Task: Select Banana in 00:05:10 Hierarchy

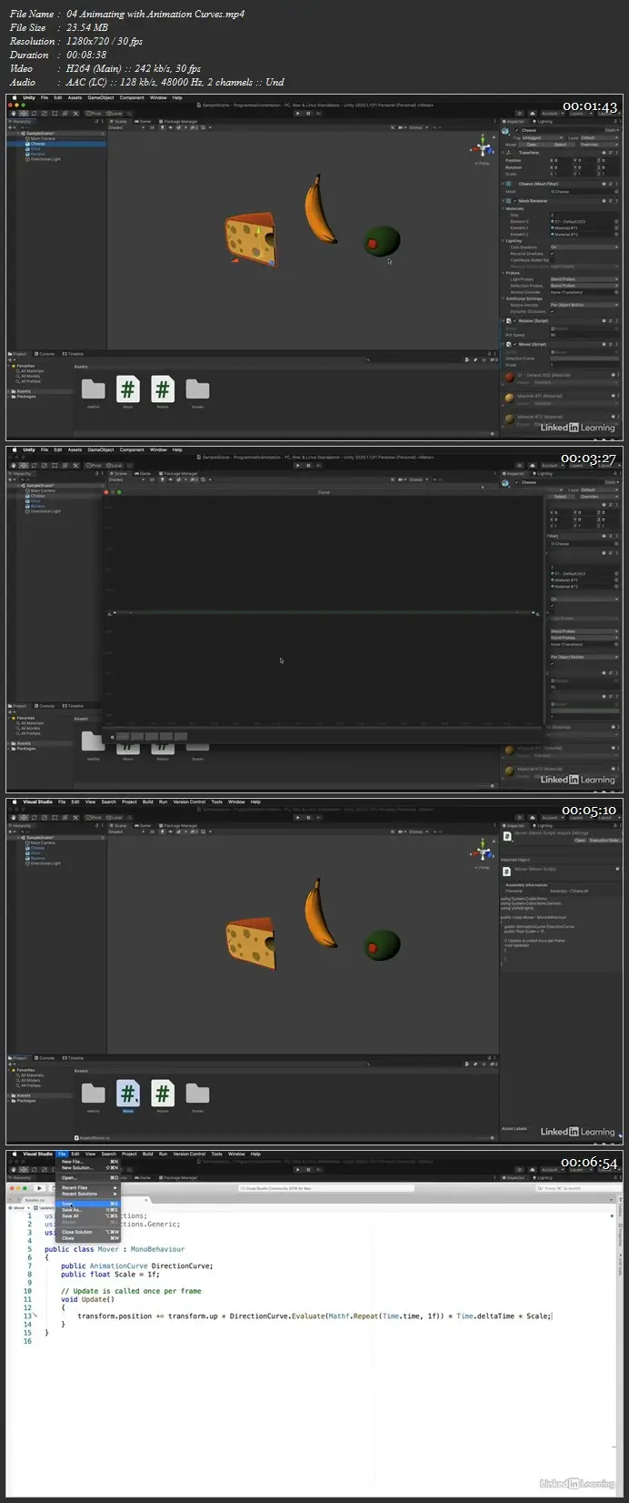Action: [x=37, y=858]
